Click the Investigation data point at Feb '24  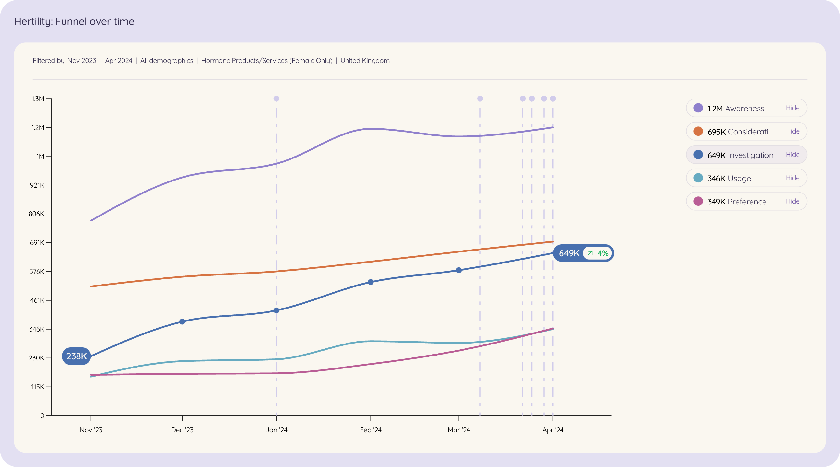(371, 282)
